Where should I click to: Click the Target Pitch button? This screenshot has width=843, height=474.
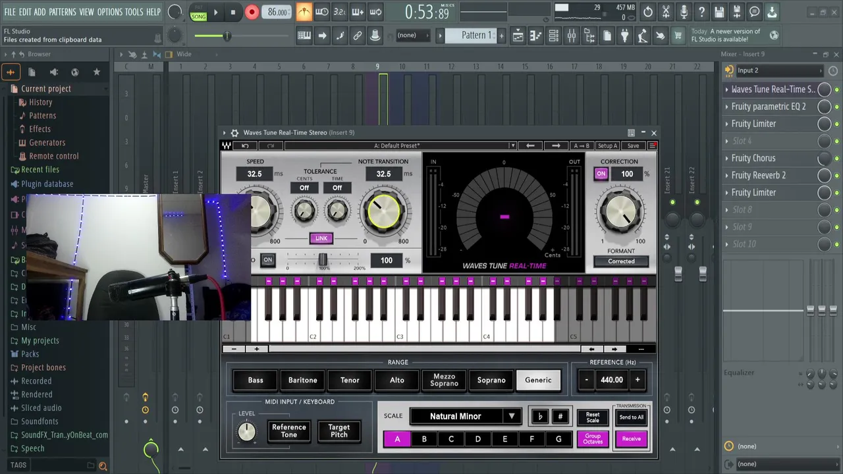pyautogui.click(x=339, y=431)
